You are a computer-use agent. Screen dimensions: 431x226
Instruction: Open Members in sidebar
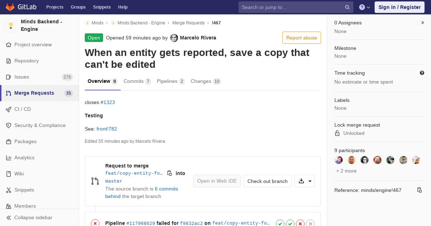tap(25, 206)
